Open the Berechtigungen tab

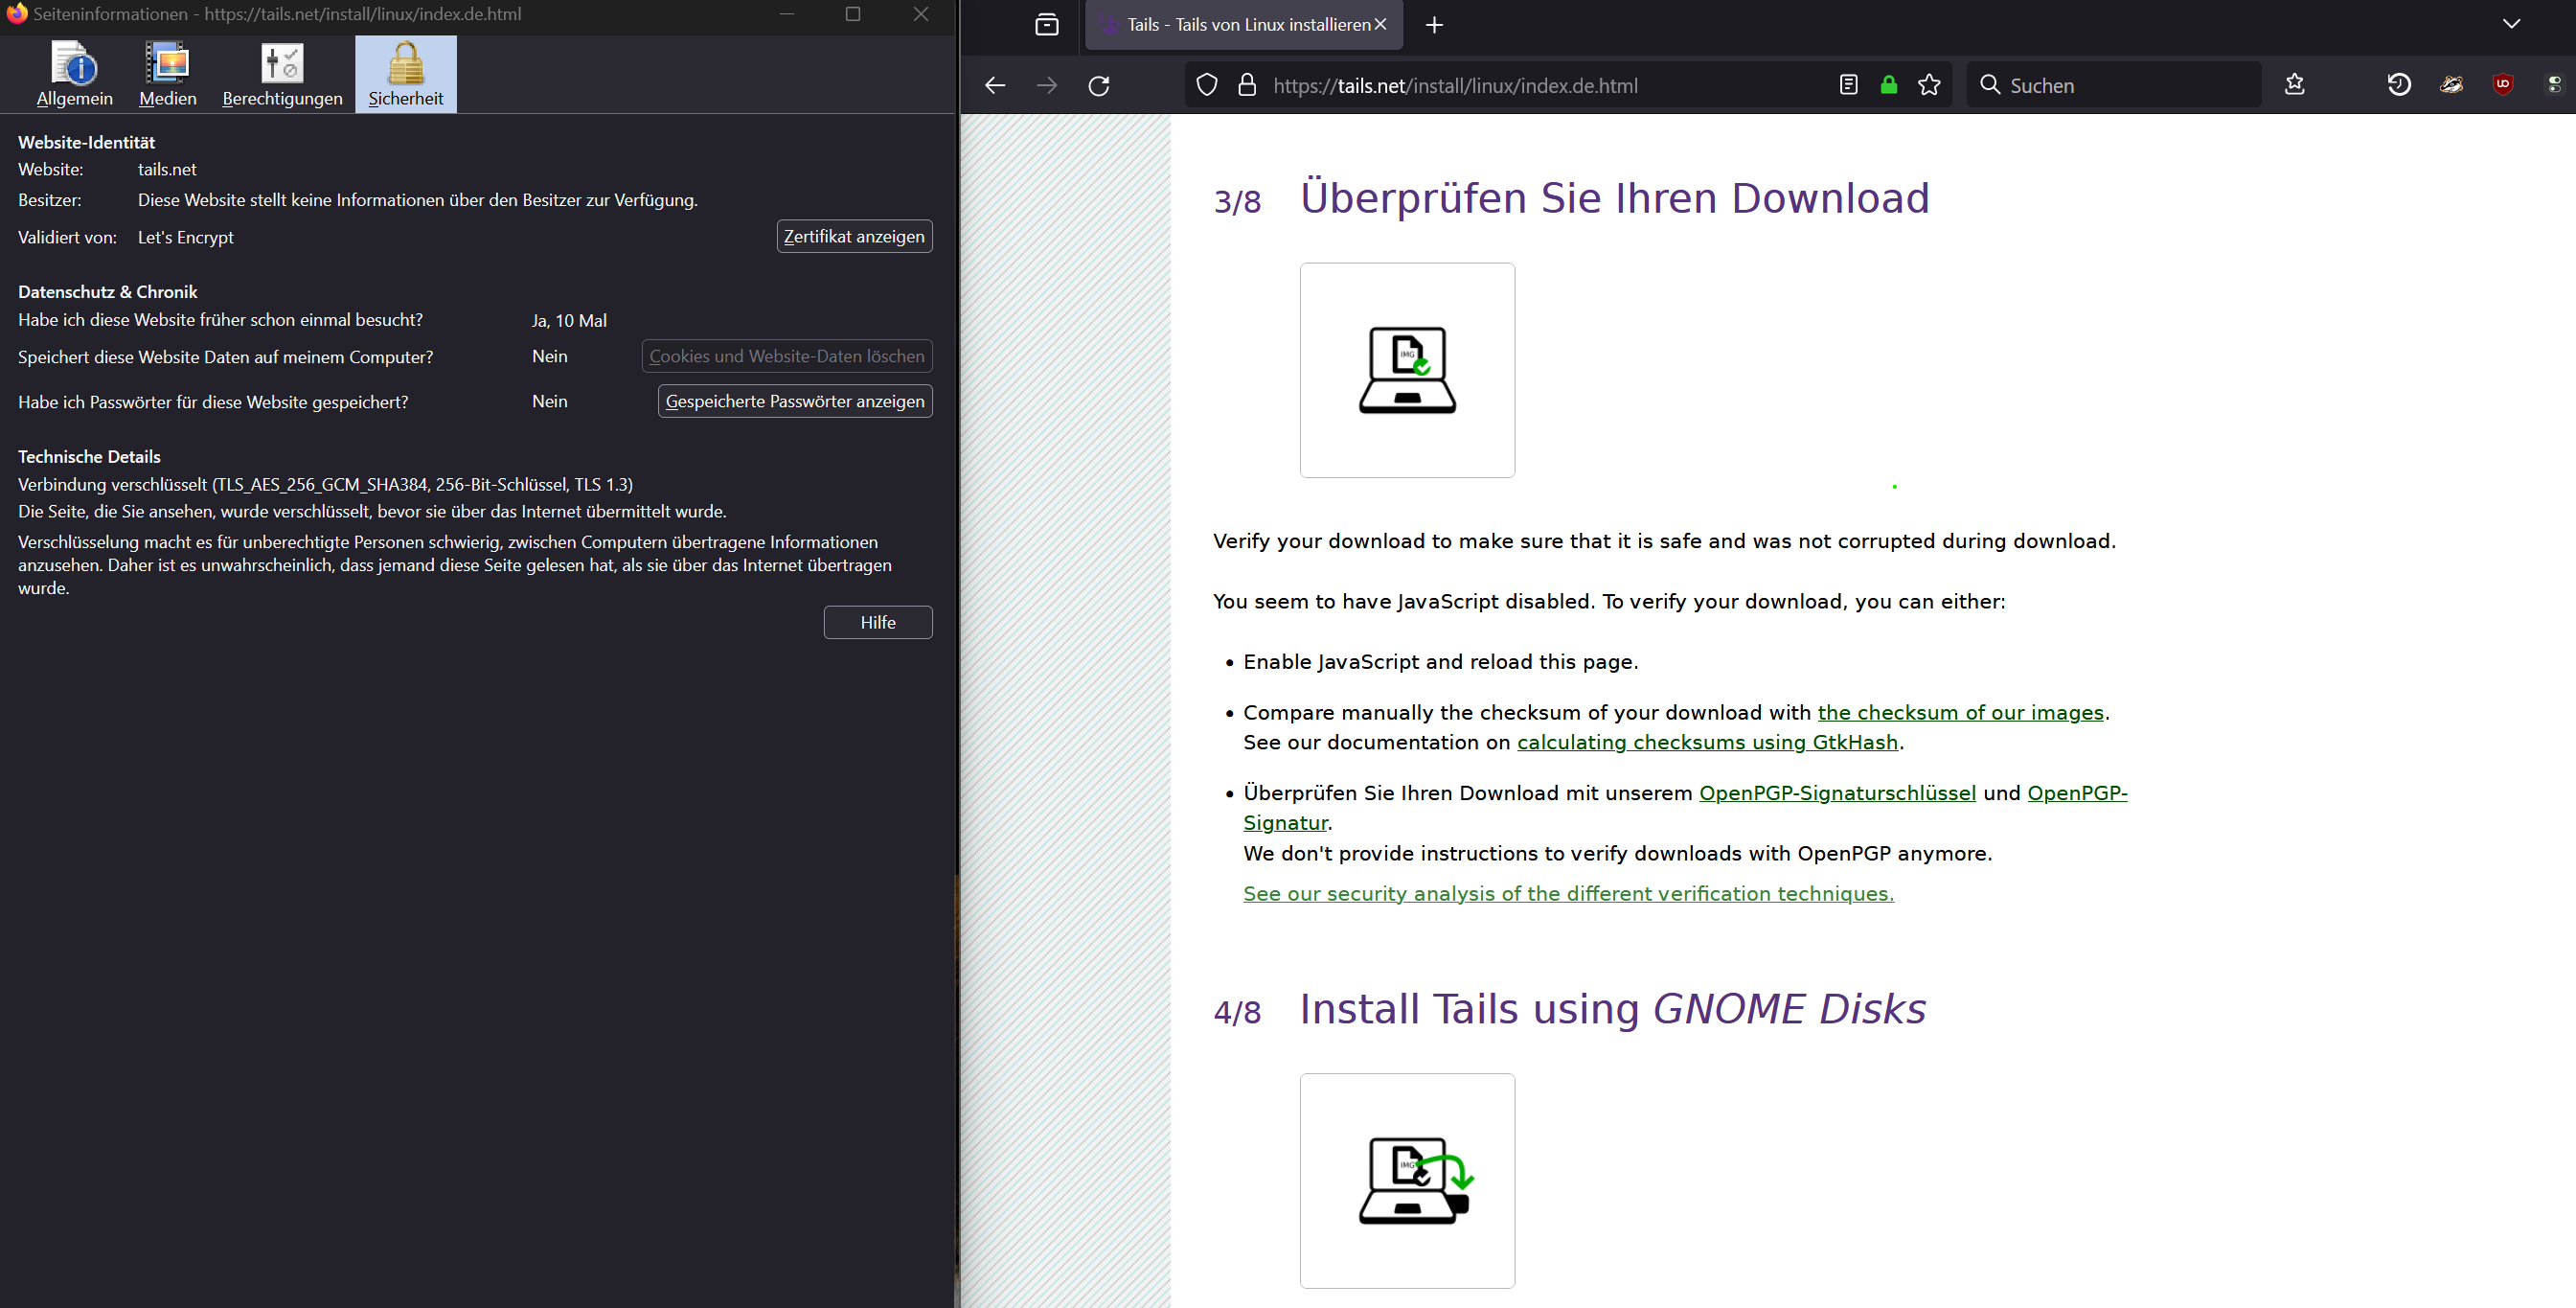282,74
